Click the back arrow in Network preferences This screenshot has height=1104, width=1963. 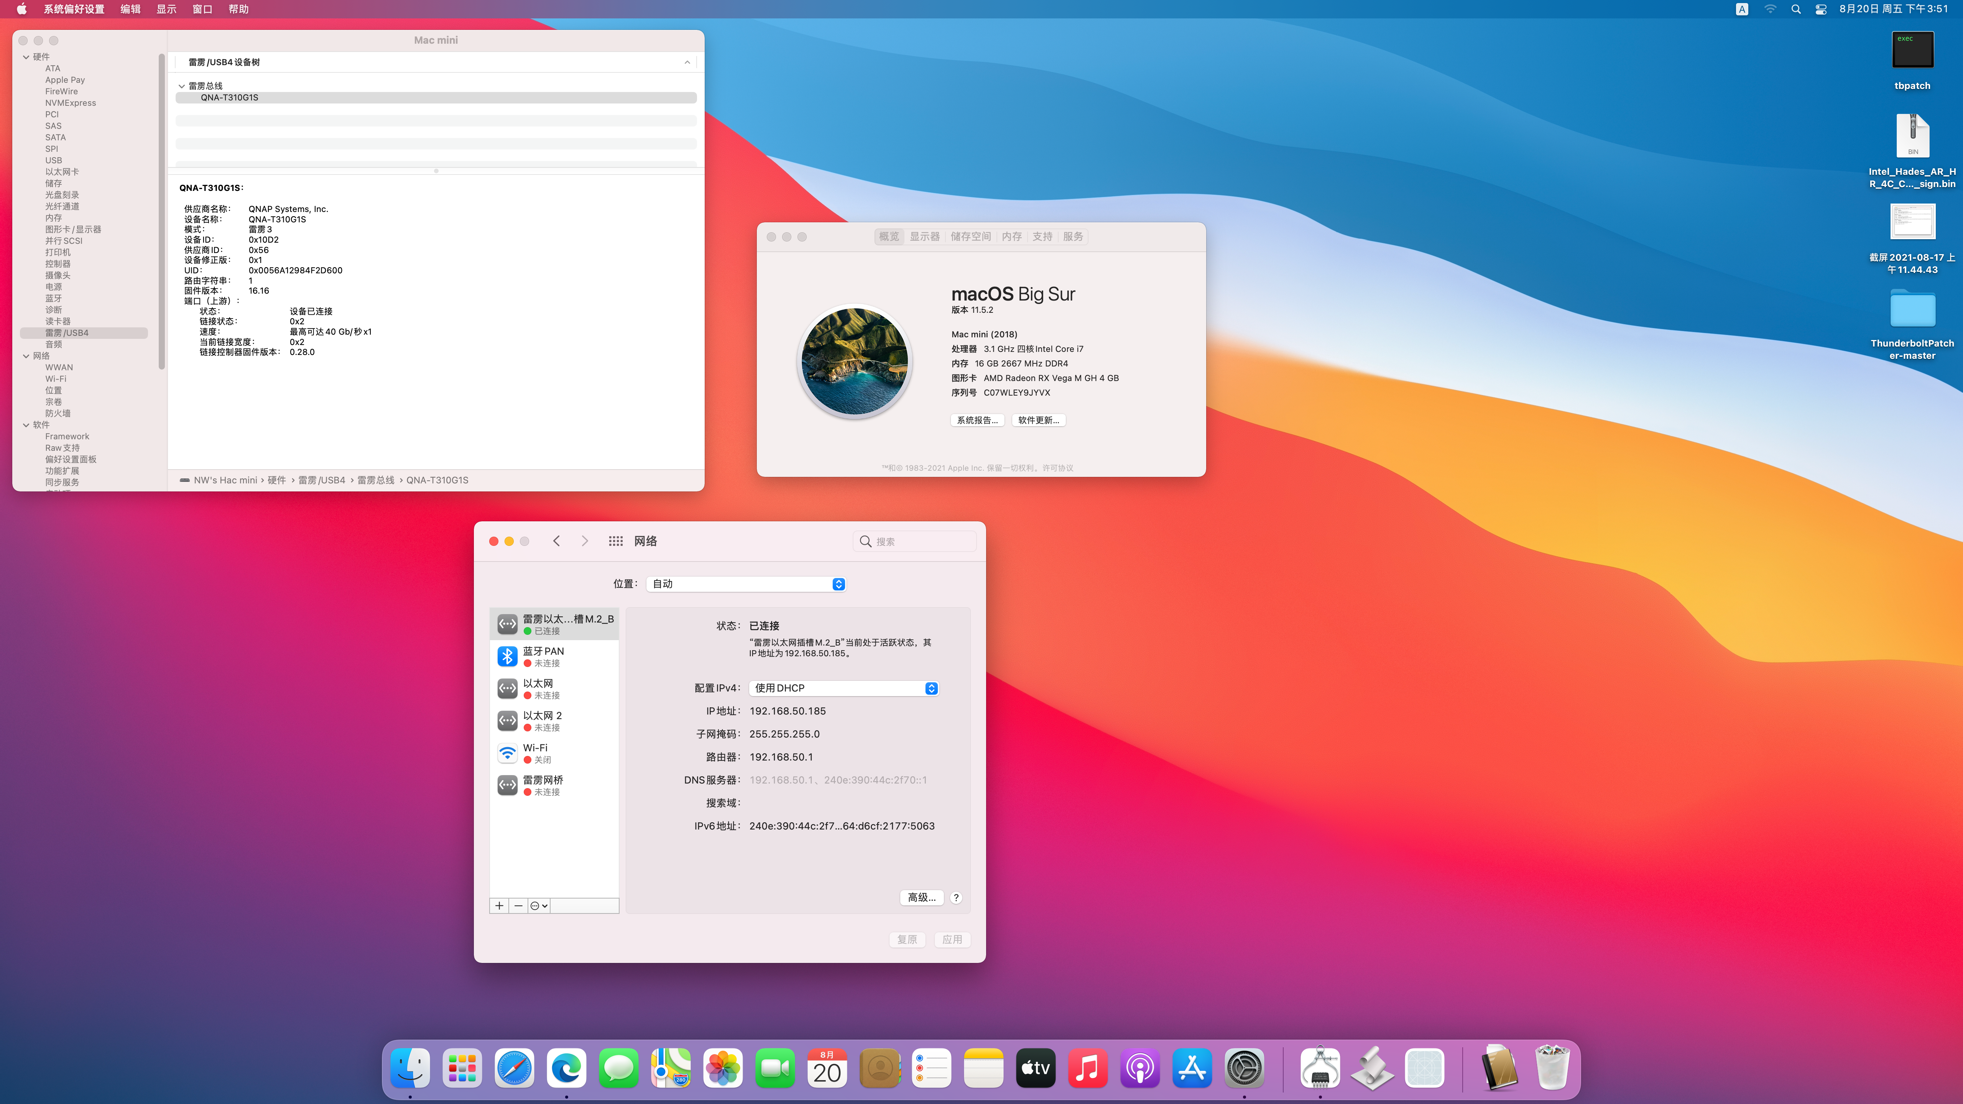556,541
